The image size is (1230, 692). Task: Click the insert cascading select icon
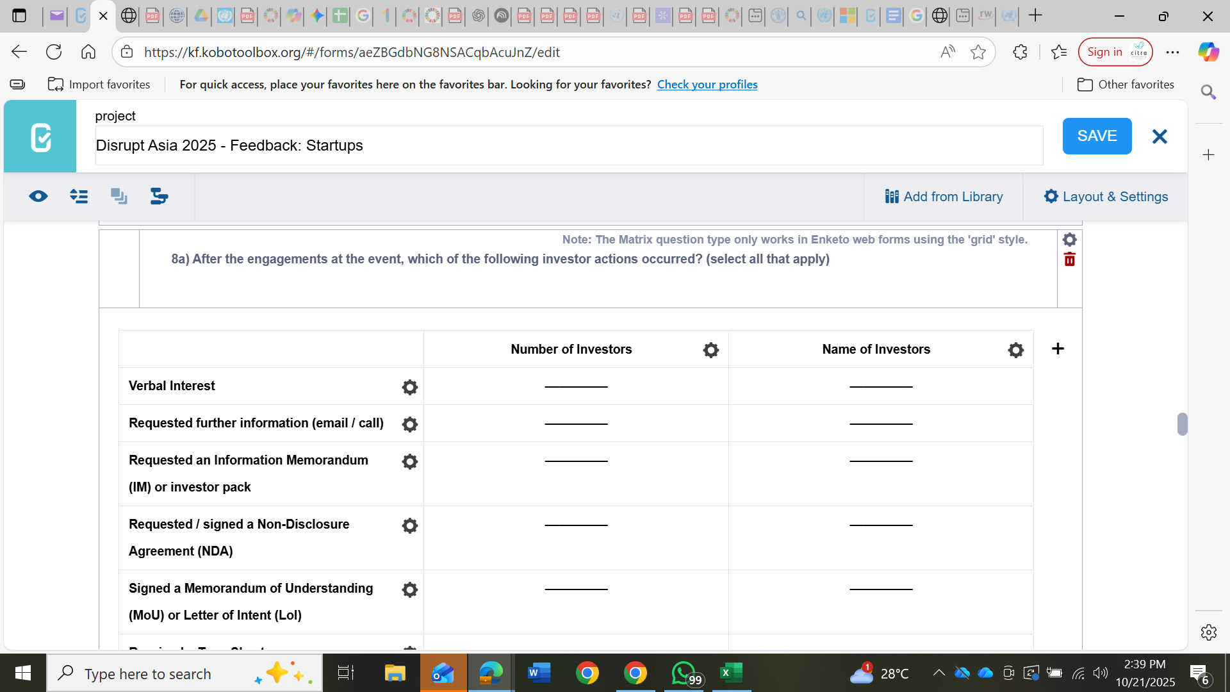click(159, 197)
